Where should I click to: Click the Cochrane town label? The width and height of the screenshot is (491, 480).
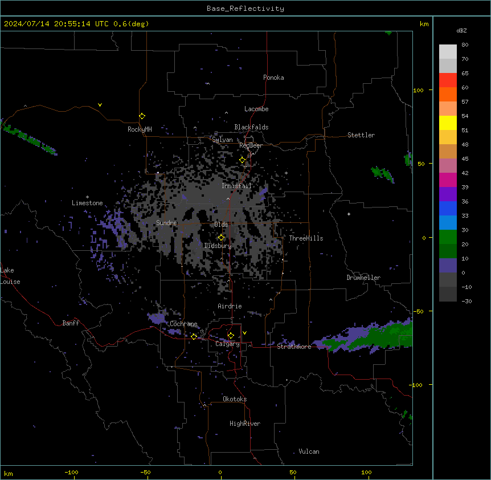click(183, 324)
